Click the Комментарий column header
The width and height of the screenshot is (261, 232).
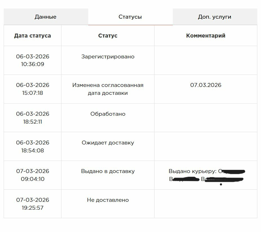[206, 36]
